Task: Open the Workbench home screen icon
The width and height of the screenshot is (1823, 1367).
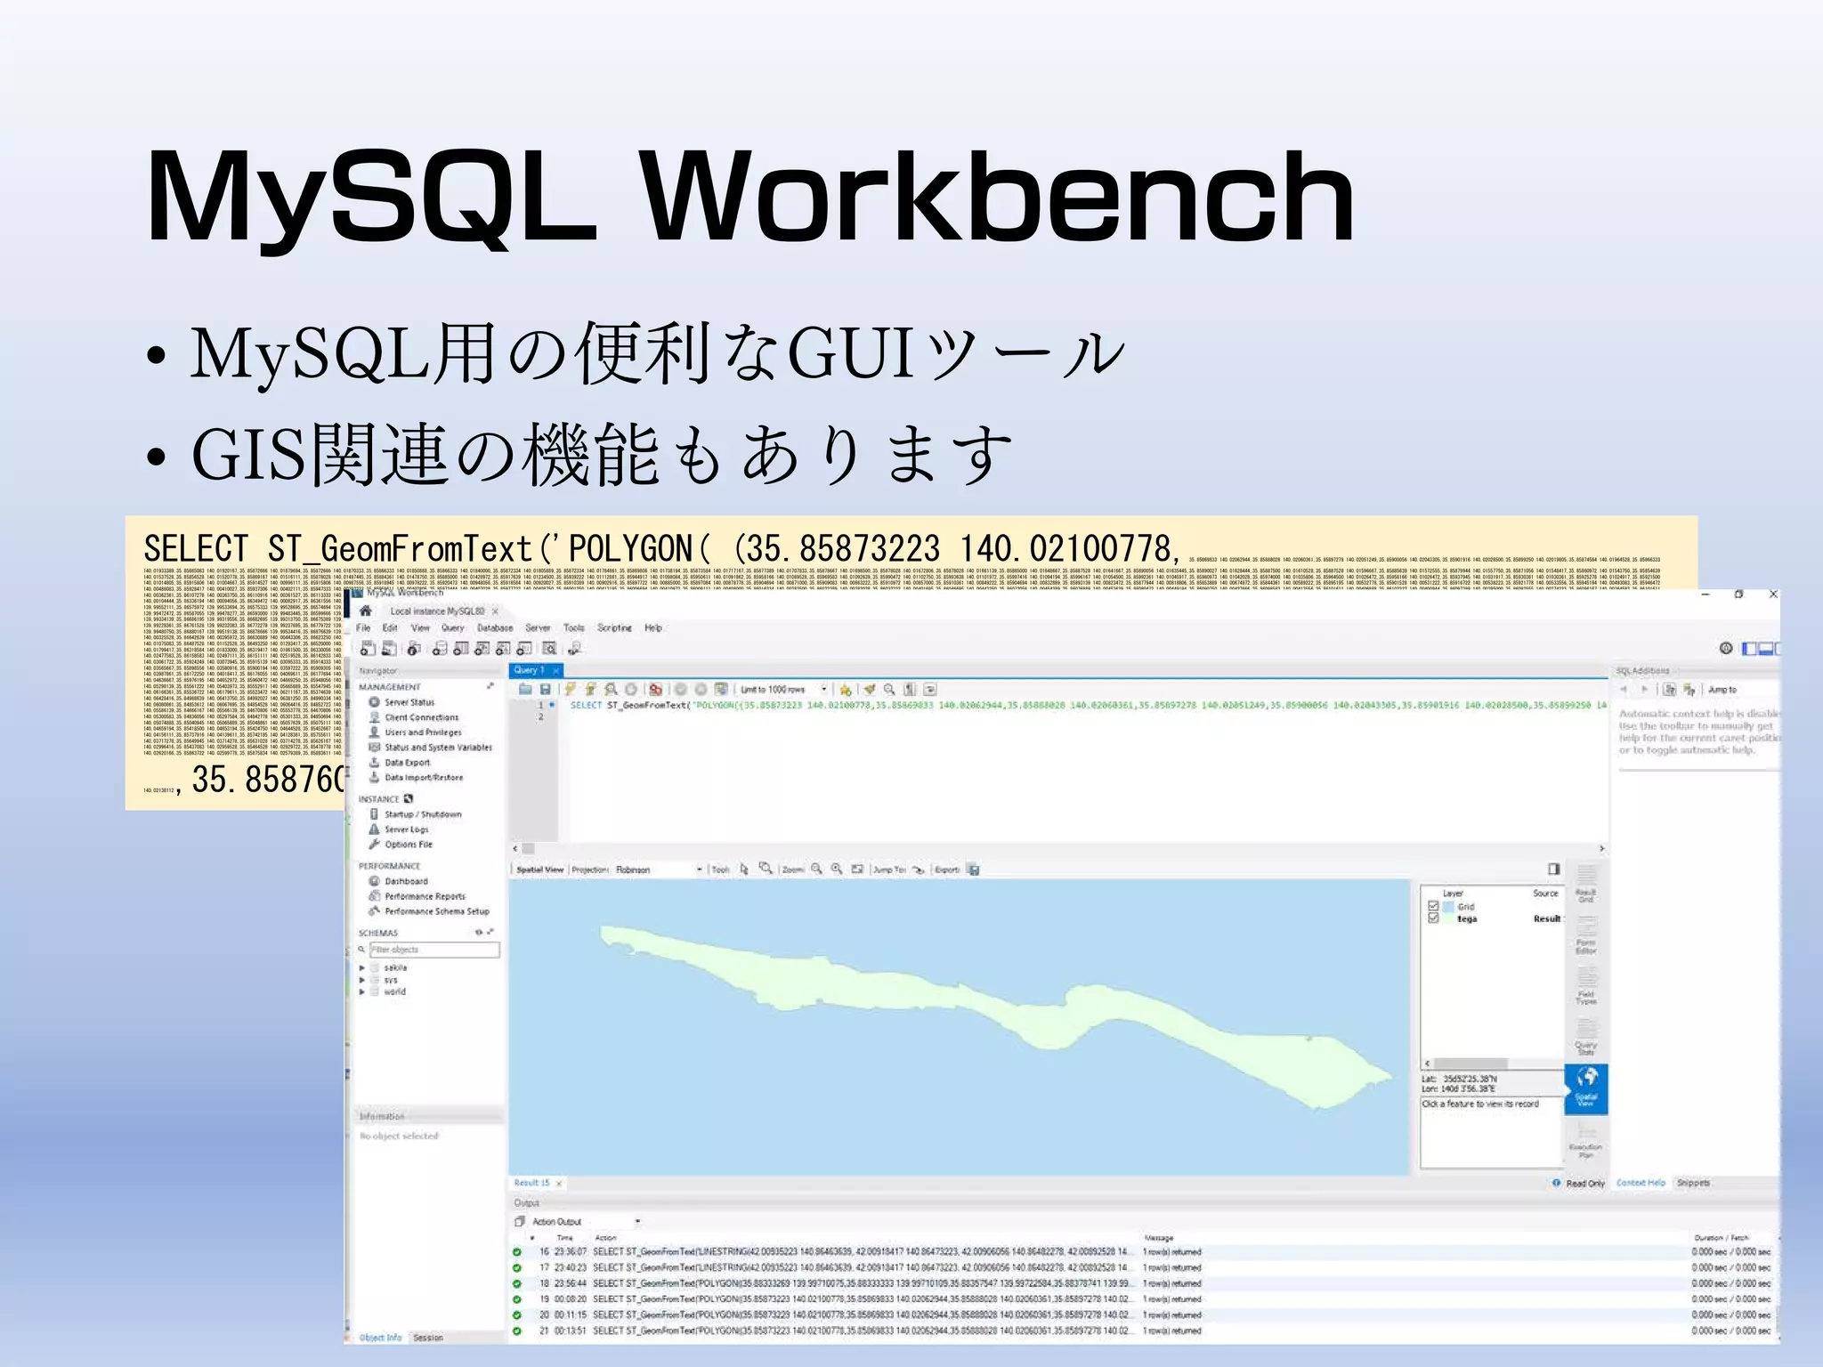Action: coord(365,611)
